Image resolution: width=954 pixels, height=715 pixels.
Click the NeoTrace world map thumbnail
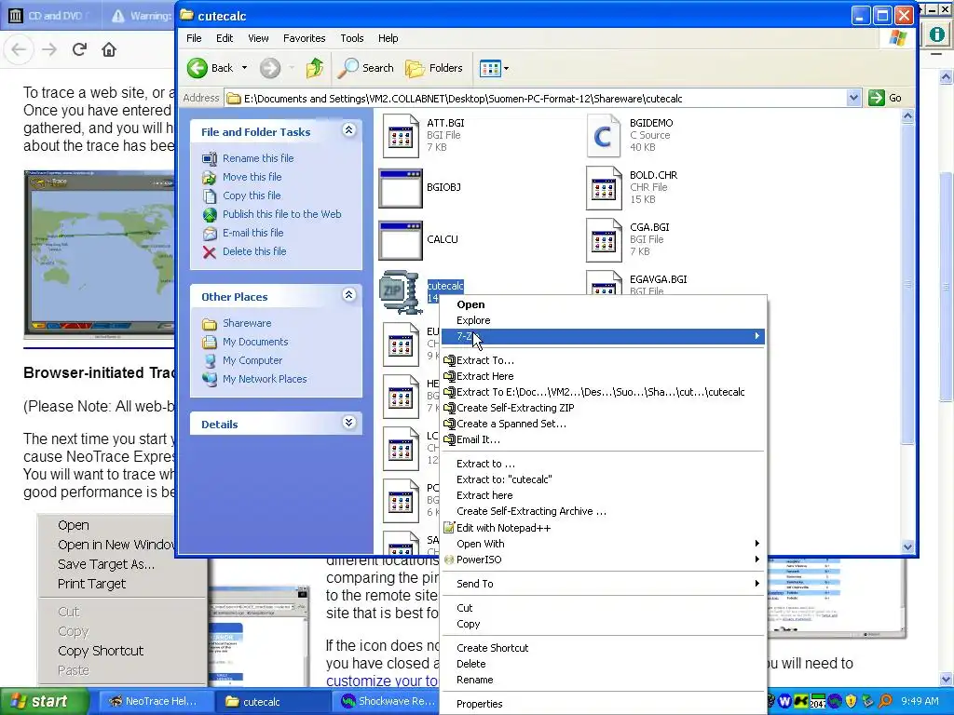click(99, 254)
